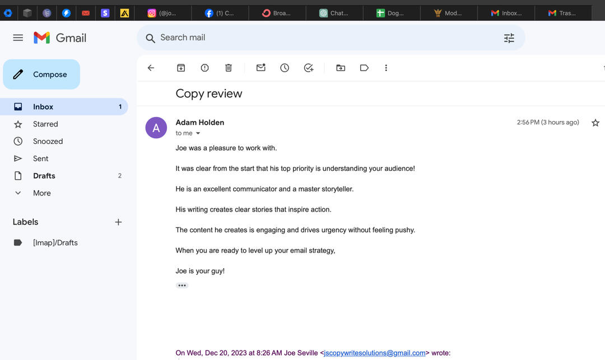Archive this email using the archive icon

tap(181, 68)
